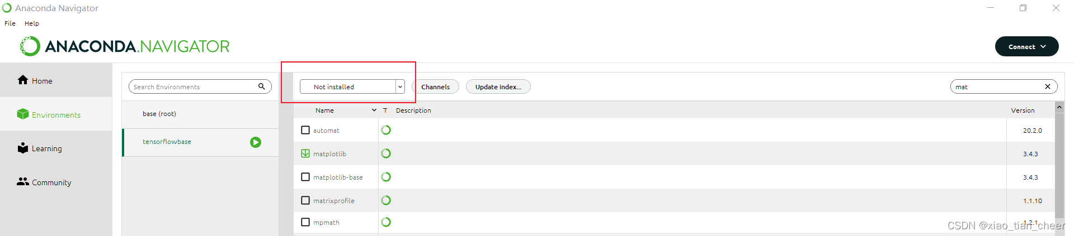Clear the package search with X icon
Screen dimensions: 1074x236
coord(1048,86)
